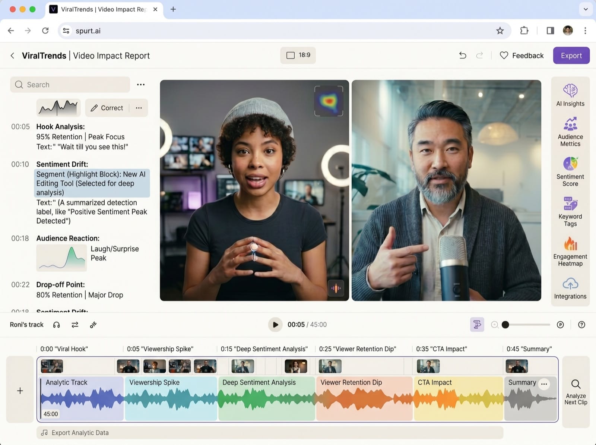
Task: Click the audio effects icon beside Roni's track
Action: coord(93,325)
